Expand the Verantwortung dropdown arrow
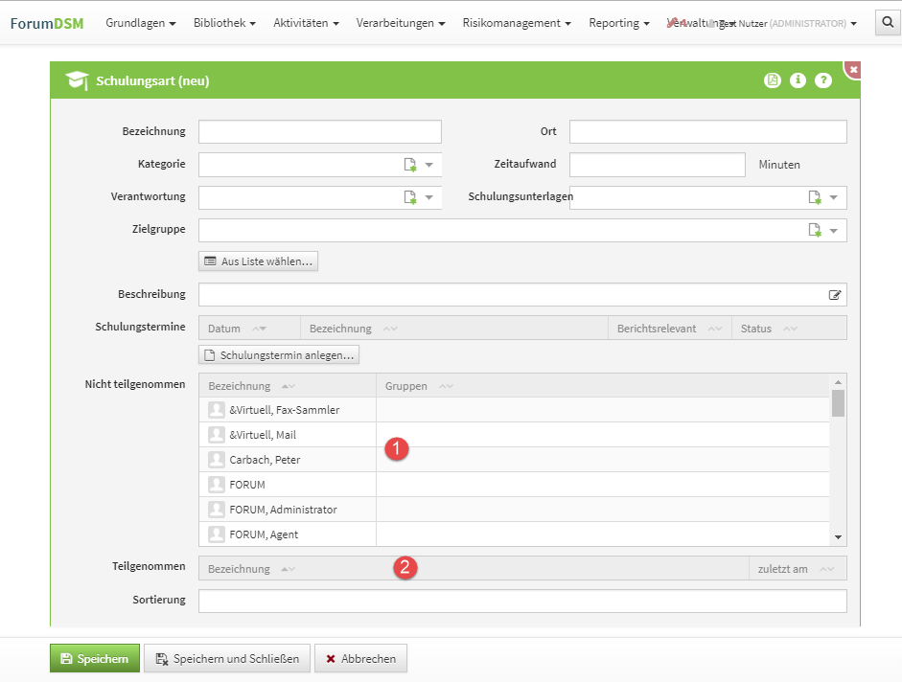Screen dimensions: 902x682 click(x=429, y=197)
